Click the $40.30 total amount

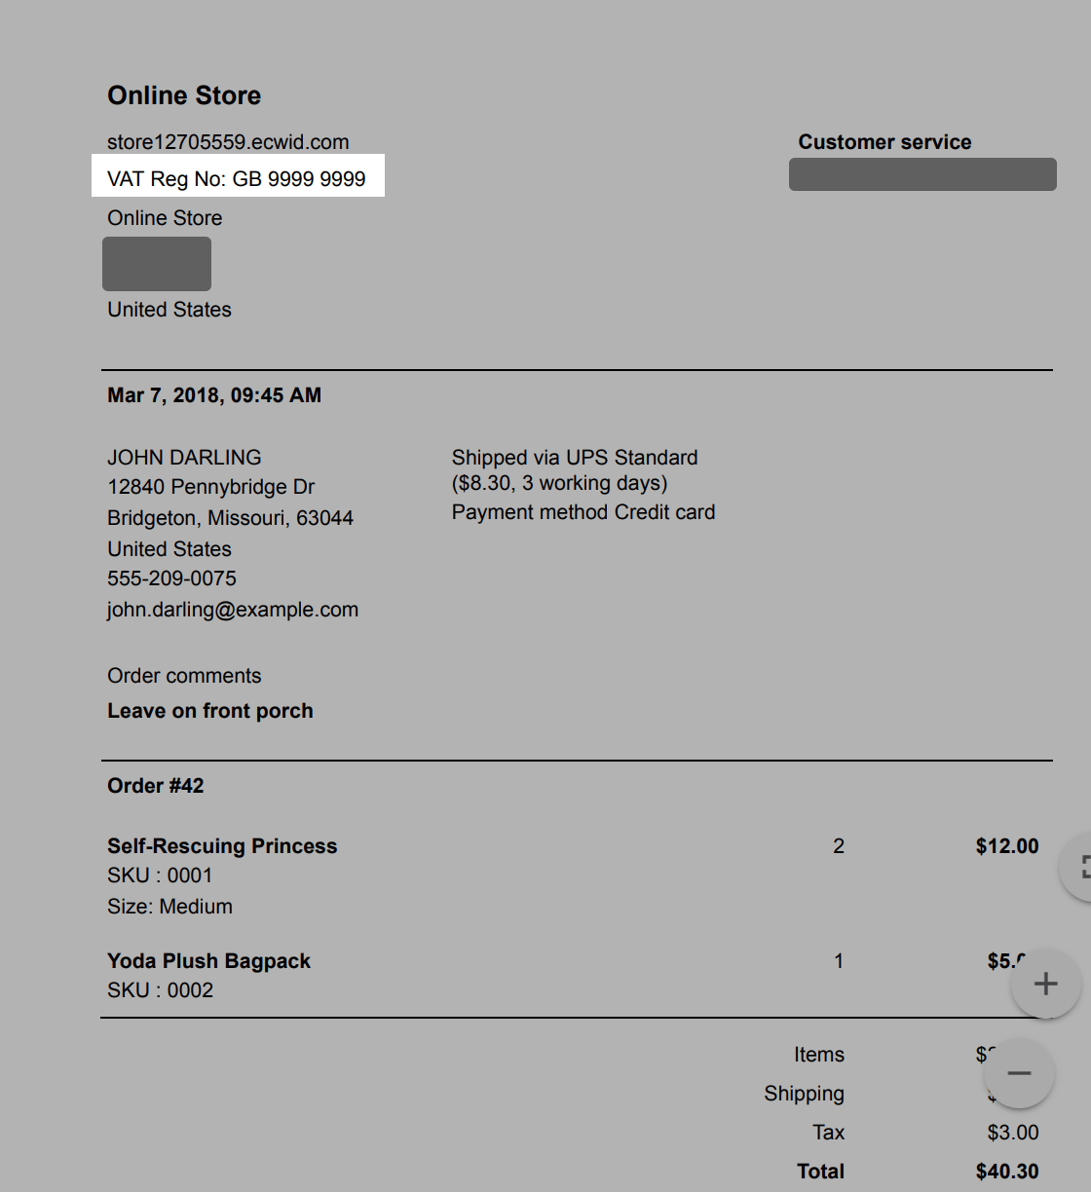click(1007, 1172)
